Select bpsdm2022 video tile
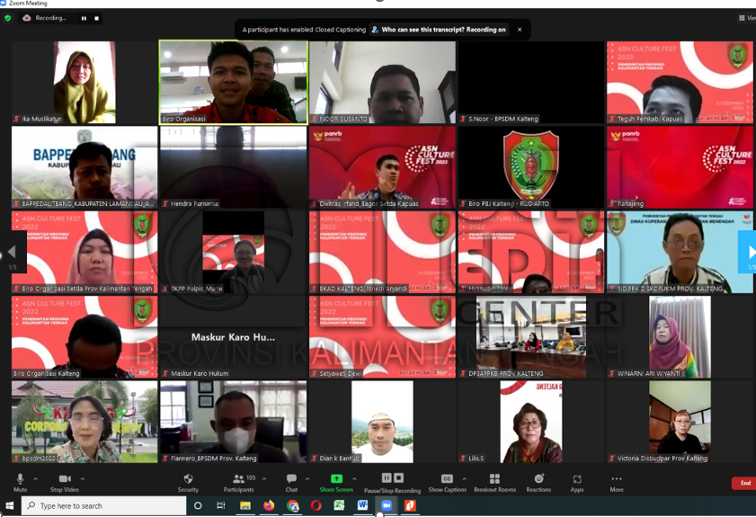 tap(84, 422)
